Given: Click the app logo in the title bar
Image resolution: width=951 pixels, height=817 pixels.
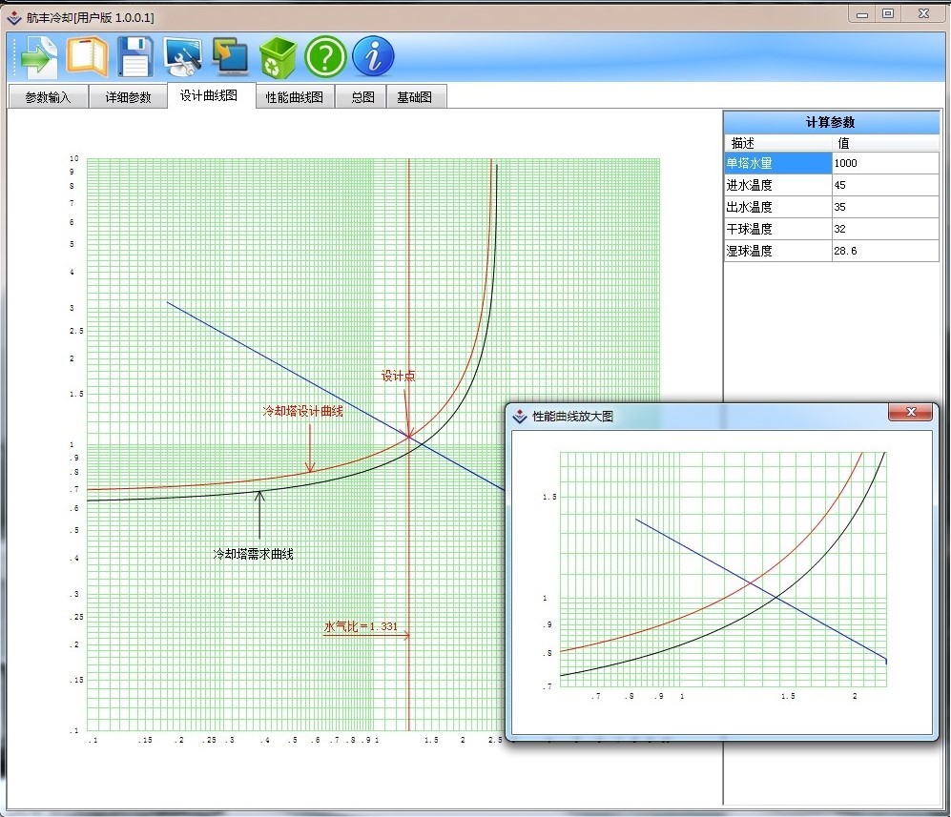Looking at the screenshot, I should (14, 18).
